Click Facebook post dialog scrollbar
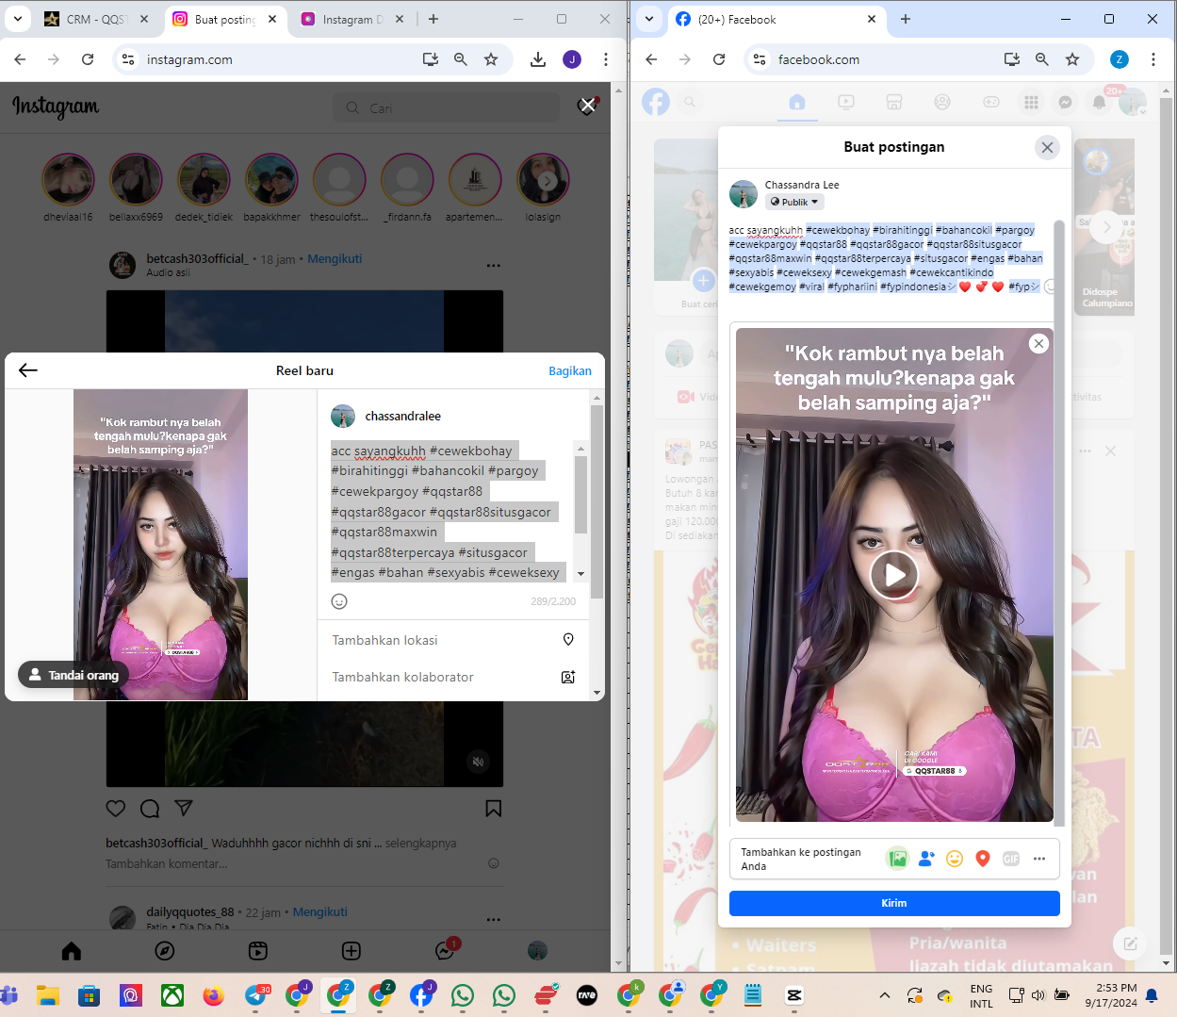This screenshot has width=1177, height=1017. [x=1058, y=523]
